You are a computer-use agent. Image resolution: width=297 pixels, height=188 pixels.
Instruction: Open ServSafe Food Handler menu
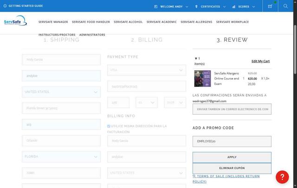tap(91, 22)
